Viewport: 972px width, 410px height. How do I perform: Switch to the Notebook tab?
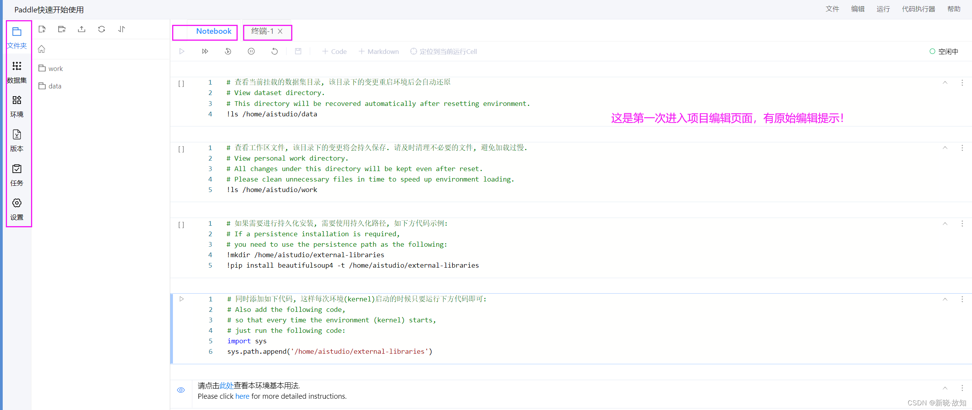pyautogui.click(x=213, y=31)
